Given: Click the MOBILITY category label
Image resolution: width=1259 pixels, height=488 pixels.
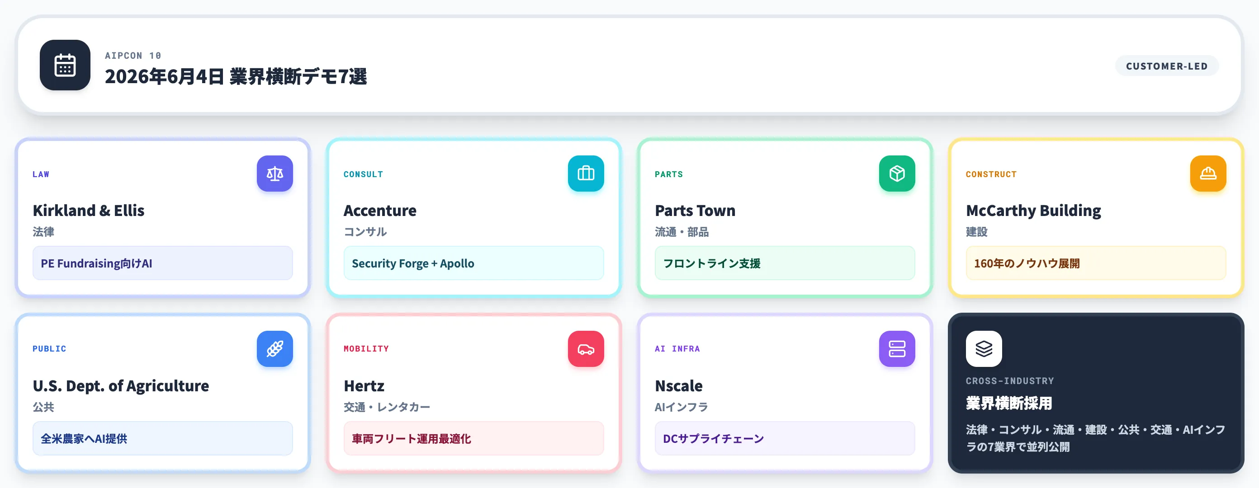Looking at the screenshot, I should pos(366,349).
